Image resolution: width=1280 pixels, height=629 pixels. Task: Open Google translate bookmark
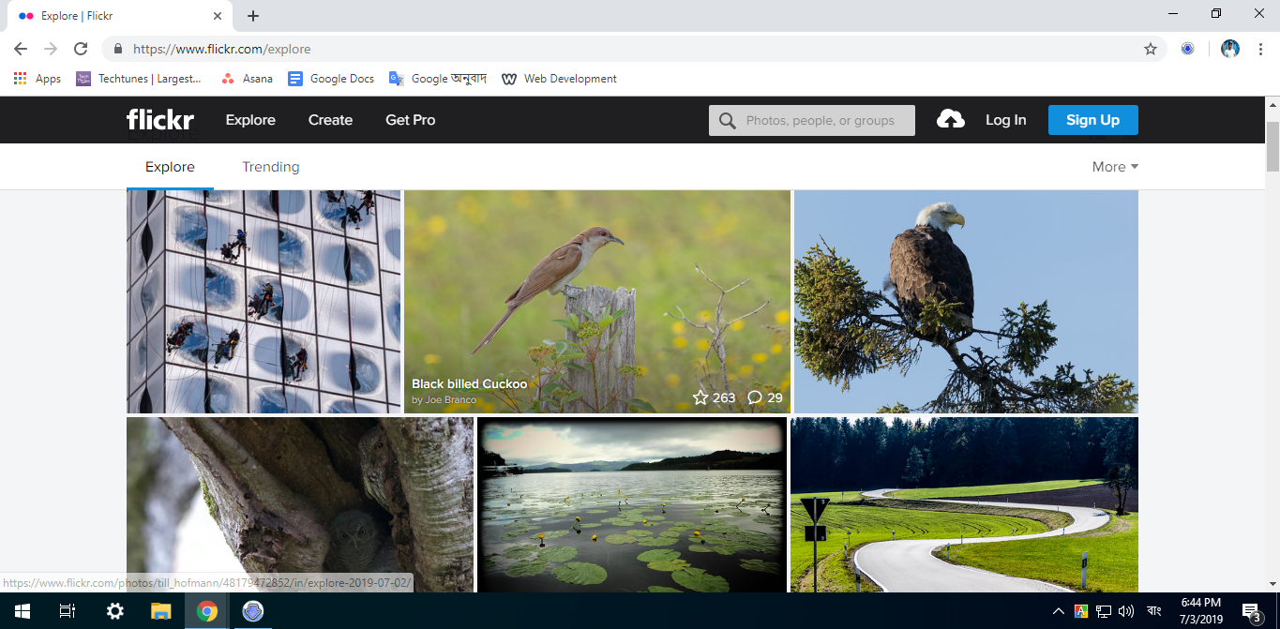click(438, 79)
